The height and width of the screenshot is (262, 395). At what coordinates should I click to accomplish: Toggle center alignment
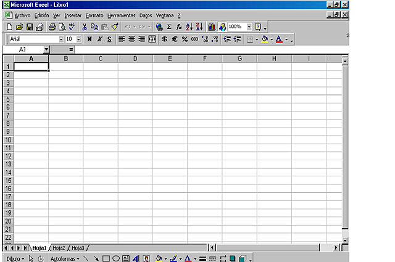pyautogui.click(x=131, y=39)
